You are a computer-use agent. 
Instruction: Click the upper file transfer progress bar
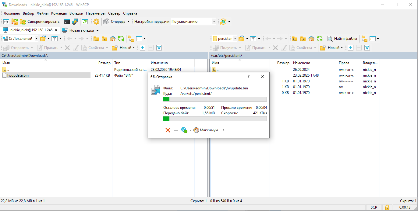click(x=215, y=99)
